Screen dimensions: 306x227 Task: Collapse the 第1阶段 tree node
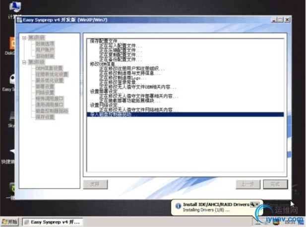point(24,38)
